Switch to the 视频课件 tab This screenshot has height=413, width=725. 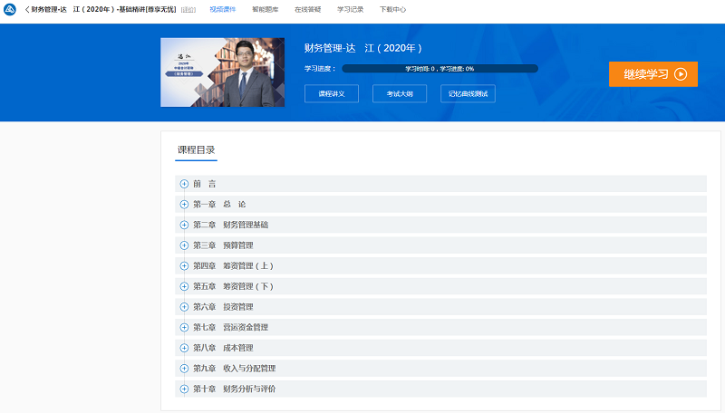click(x=222, y=9)
